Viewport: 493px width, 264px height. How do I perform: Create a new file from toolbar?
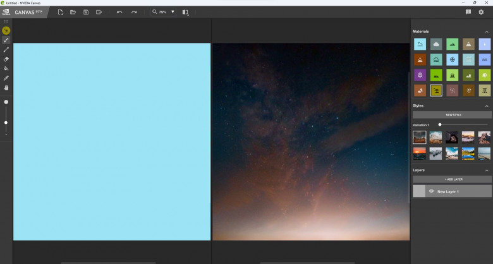(61, 12)
